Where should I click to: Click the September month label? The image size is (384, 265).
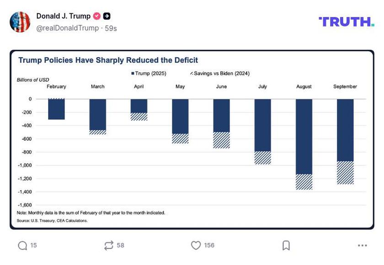click(345, 86)
